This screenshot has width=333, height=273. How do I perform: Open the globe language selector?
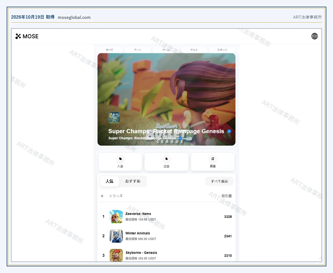pos(314,36)
